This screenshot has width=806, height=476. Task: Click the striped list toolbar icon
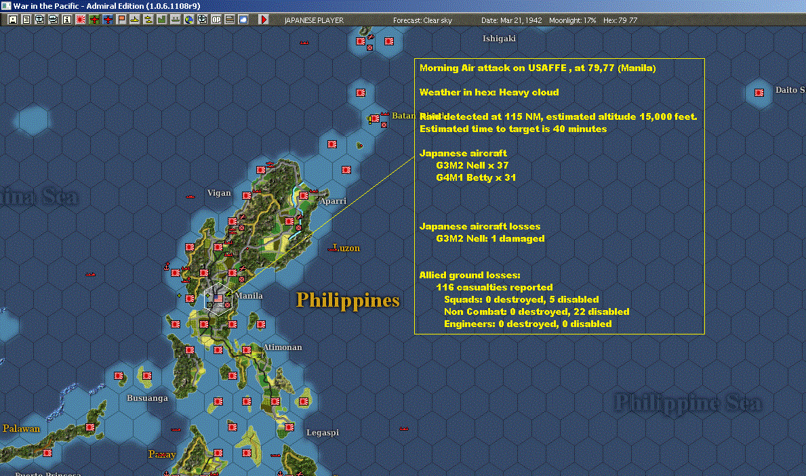pyautogui.click(x=230, y=20)
